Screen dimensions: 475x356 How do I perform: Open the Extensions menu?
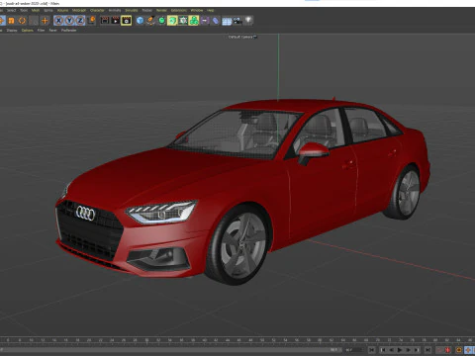coord(179,10)
